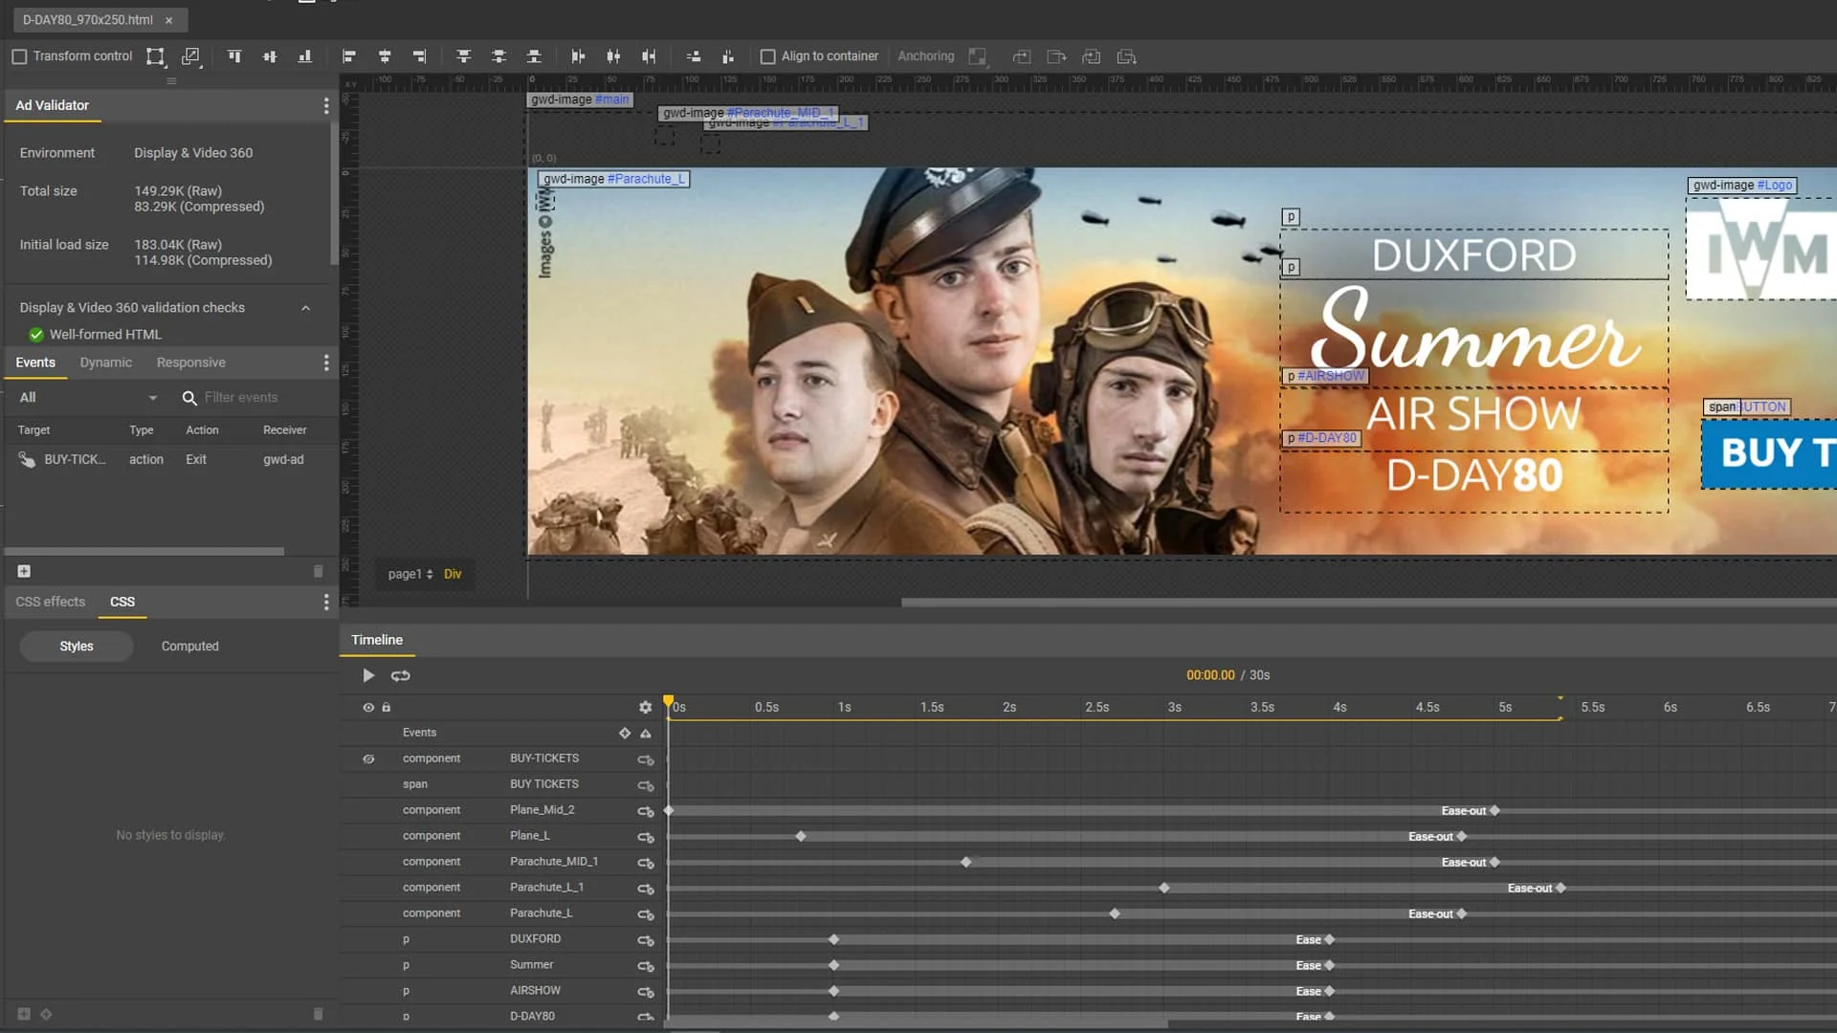Screen dimensions: 1837x1033
Task: Click the scale transform icon in toolbar
Action: click(191, 56)
